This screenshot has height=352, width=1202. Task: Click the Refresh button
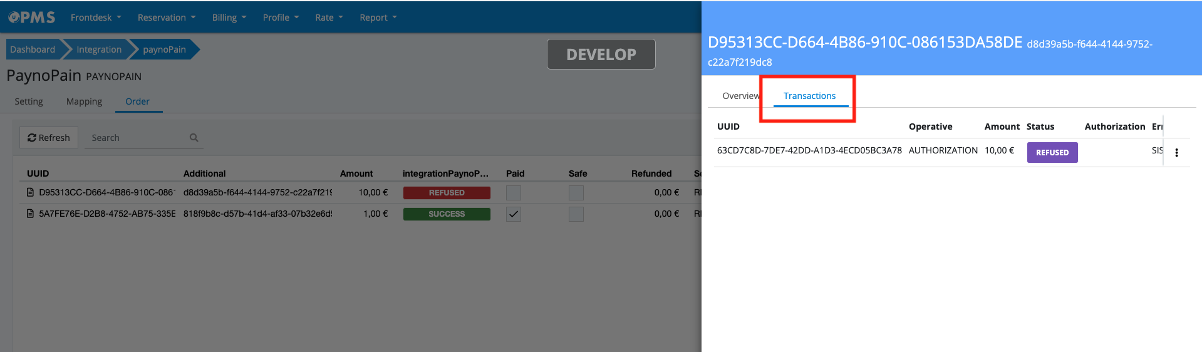point(49,138)
